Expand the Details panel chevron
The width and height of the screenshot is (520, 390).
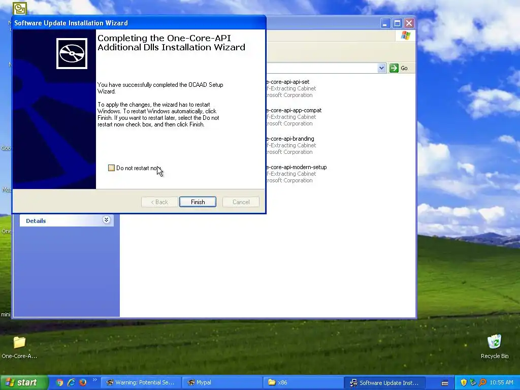107,220
